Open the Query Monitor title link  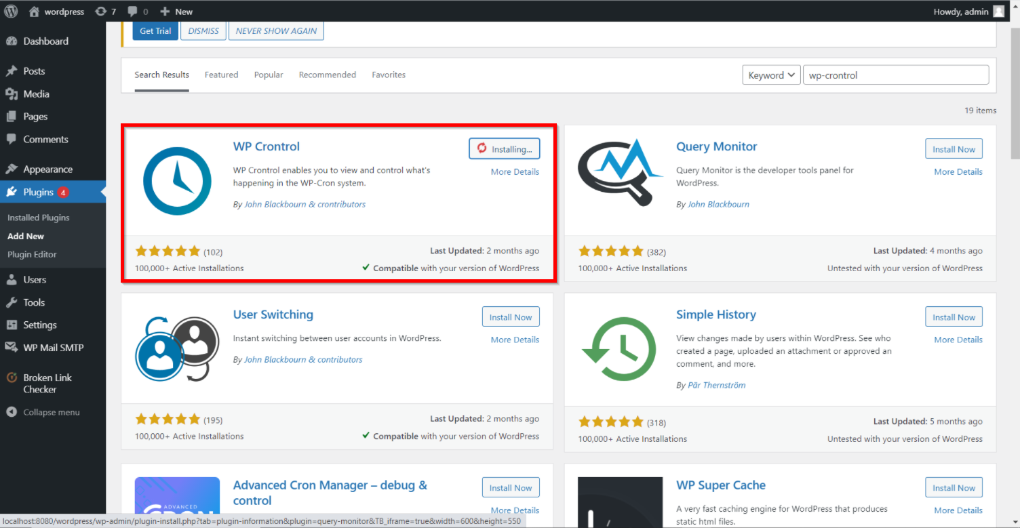[716, 146]
